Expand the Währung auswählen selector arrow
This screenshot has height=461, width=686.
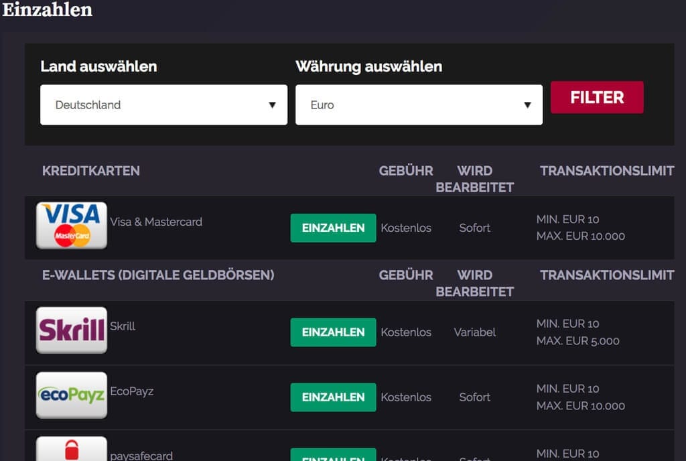tap(529, 105)
